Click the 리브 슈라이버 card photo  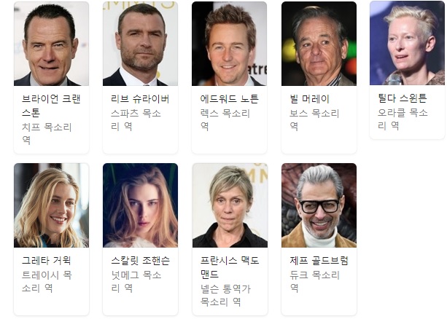click(140, 44)
